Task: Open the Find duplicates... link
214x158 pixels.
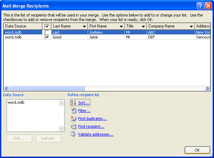Action: [93, 118]
